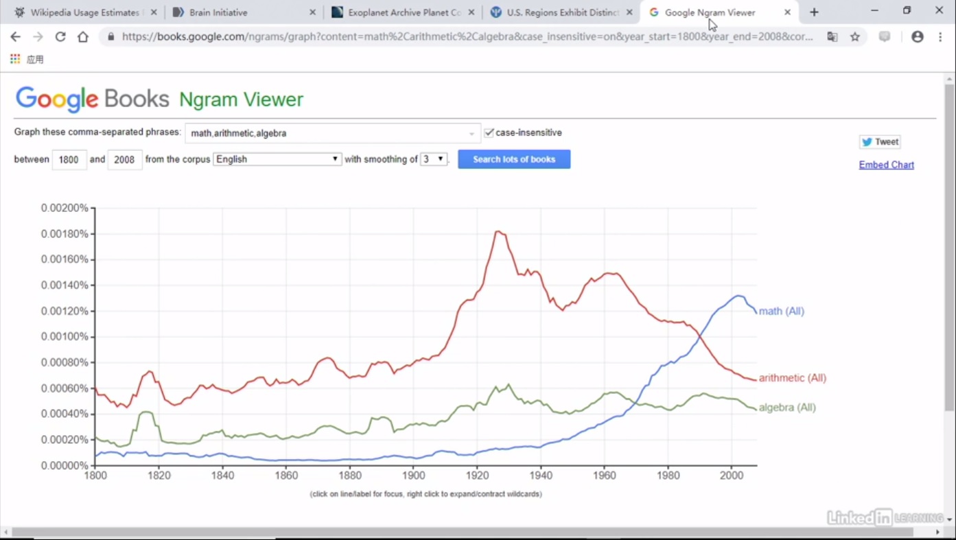Open a new tab with plus button
This screenshot has width=956, height=540.
814,12
